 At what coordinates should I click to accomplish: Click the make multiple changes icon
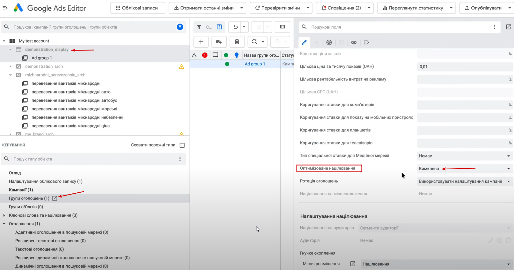[219, 42]
